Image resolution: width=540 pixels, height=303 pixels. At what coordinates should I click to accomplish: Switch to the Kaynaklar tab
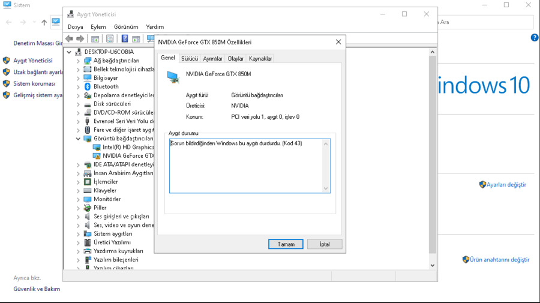click(260, 59)
